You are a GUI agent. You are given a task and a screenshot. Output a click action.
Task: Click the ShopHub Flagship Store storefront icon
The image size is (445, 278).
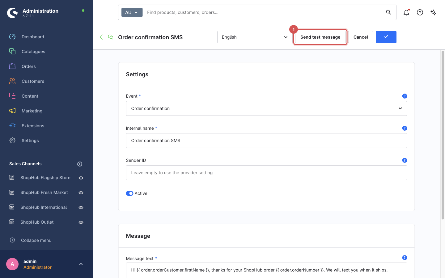(12, 178)
